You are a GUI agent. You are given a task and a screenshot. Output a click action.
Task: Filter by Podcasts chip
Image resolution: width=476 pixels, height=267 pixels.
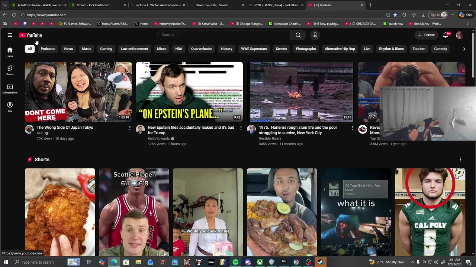point(48,49)
